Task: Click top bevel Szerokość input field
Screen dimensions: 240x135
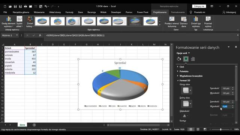Action: click(x=226, y=88)
